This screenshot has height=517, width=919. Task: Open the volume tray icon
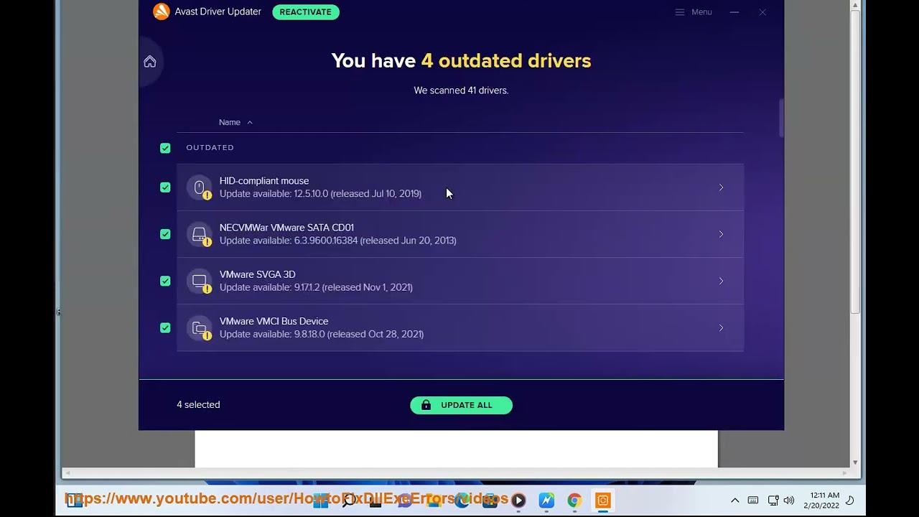coord(789,500)
